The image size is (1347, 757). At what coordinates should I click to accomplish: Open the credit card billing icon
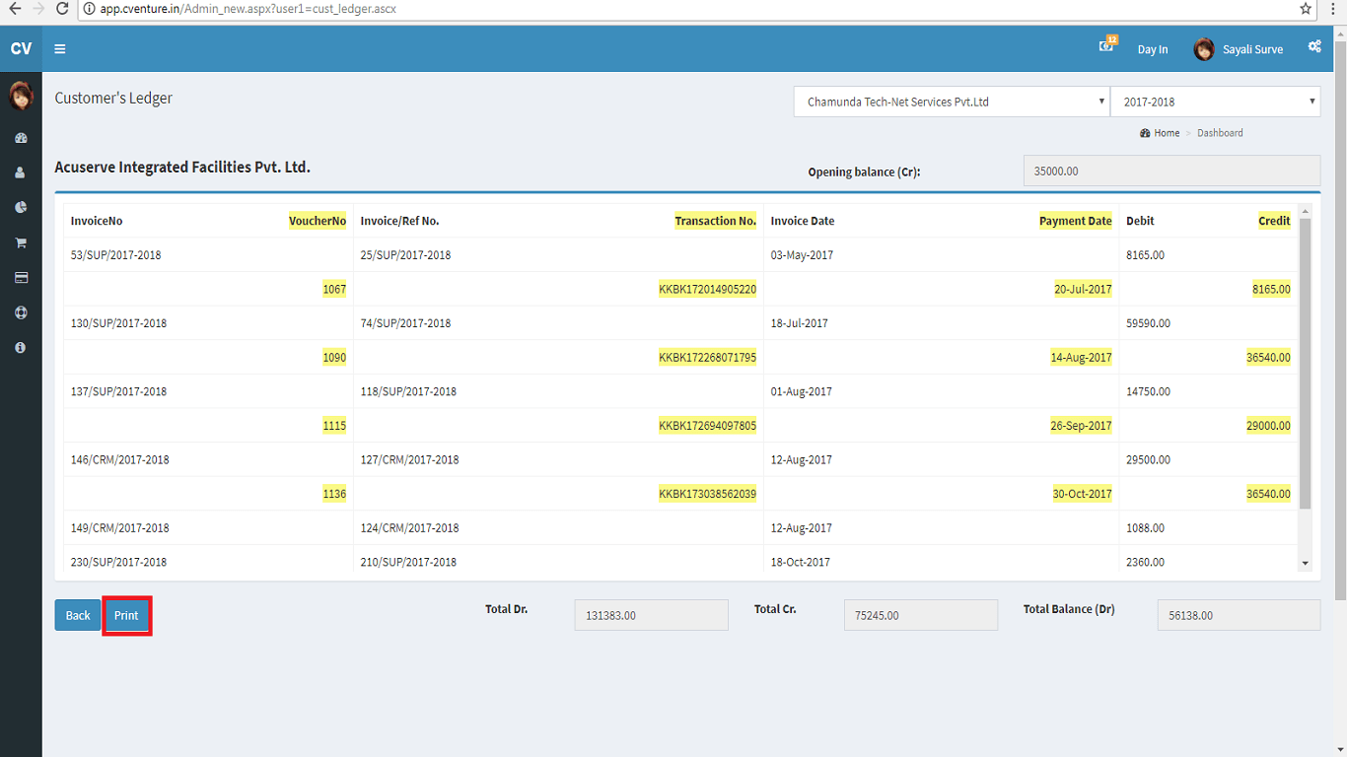pyautogui.click(x=21, y=277)
